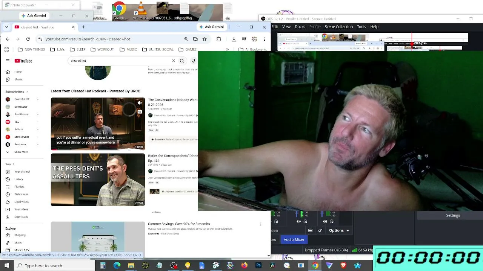Expand the You section chevron
483x271 pixels.
click(14, 164)
